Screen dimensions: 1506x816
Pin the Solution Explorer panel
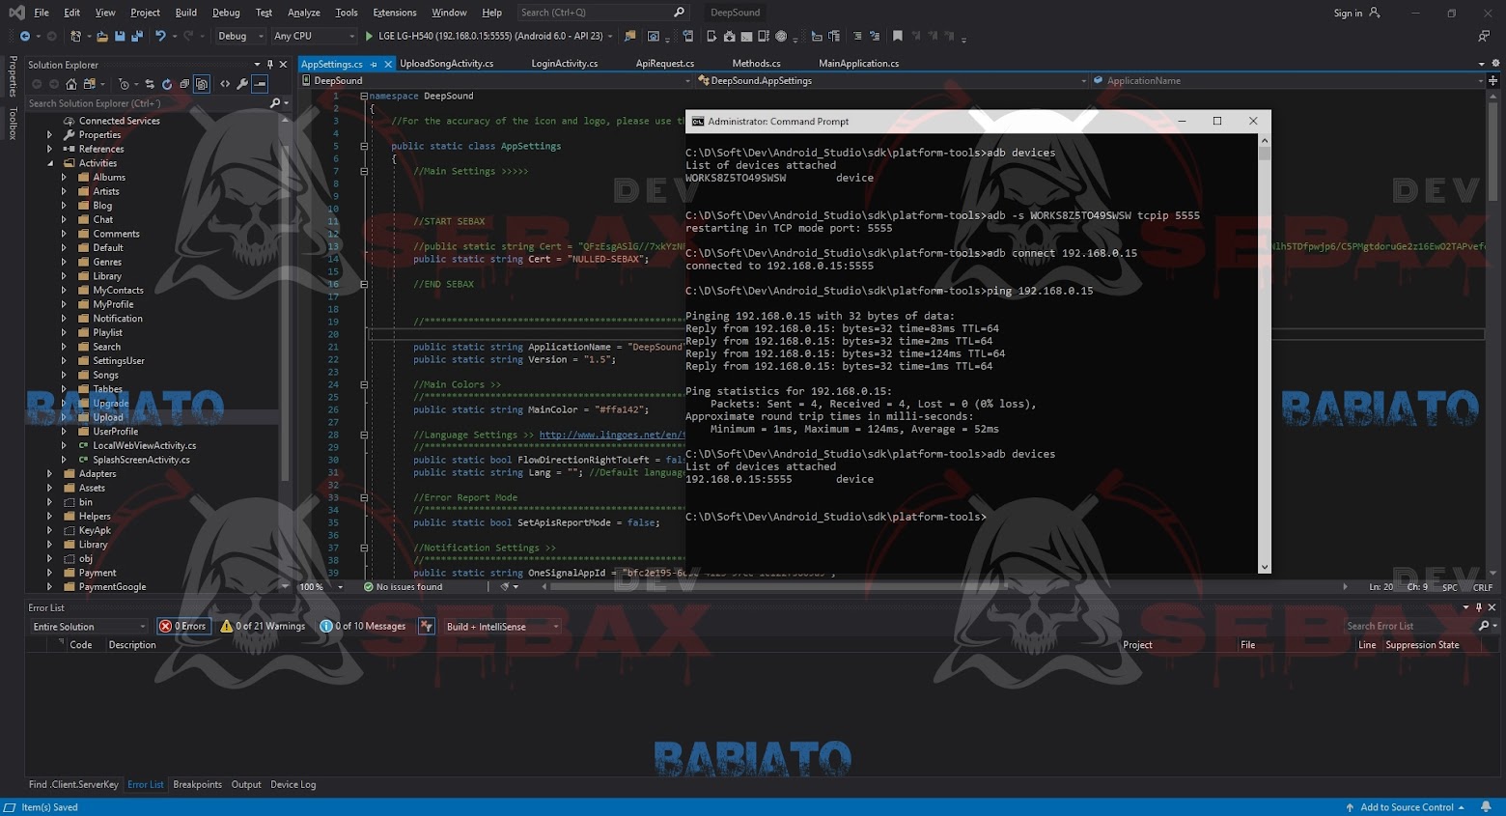(269, 65)
